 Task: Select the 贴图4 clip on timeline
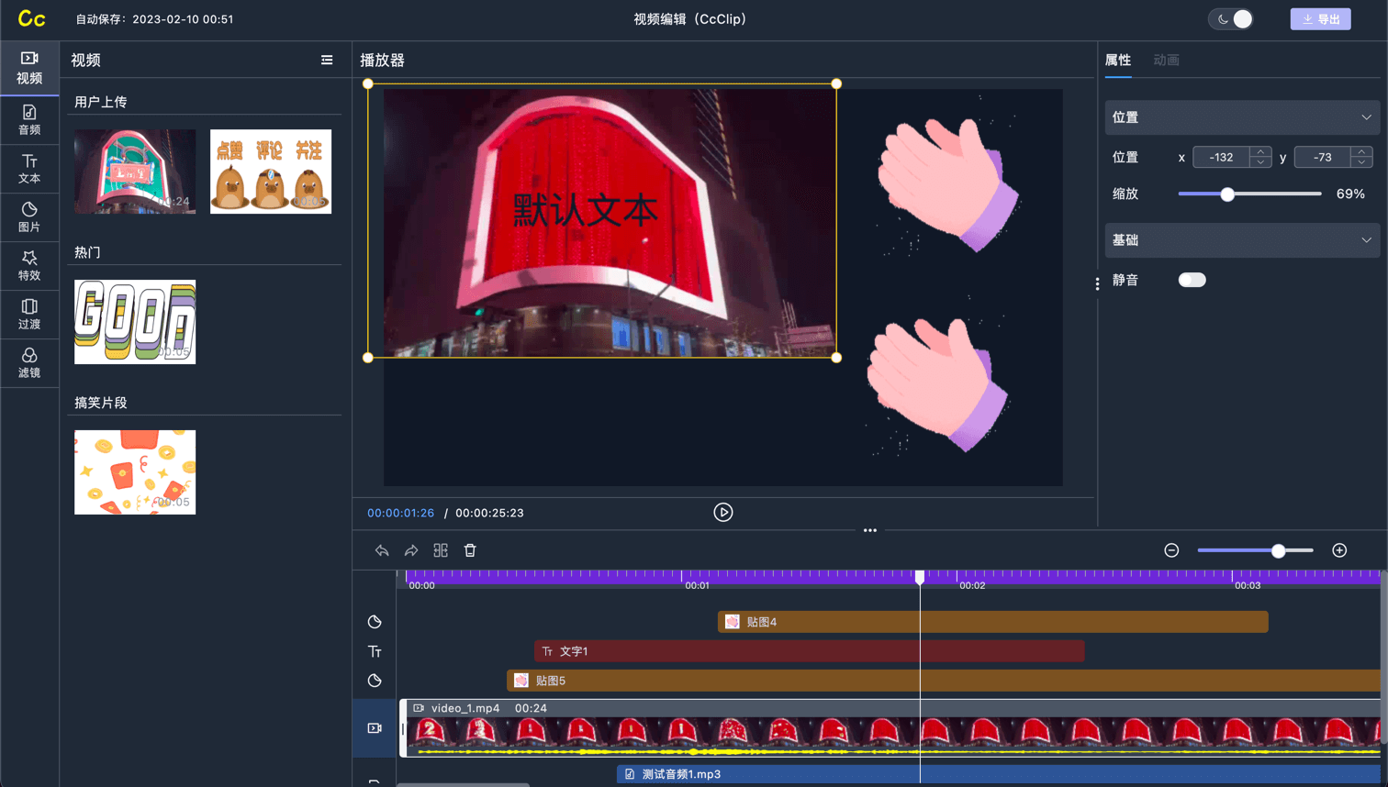[992, 622]
